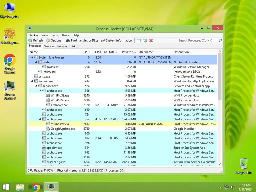Screen dimensions: 256x192
Task: Click the Process Hacker title bar icon
Action: tap(29, 29)
